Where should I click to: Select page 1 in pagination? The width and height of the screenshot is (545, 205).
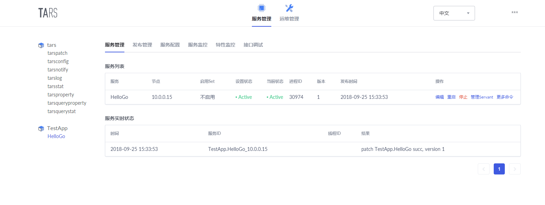pyautogui.click(x=499, y=169)
